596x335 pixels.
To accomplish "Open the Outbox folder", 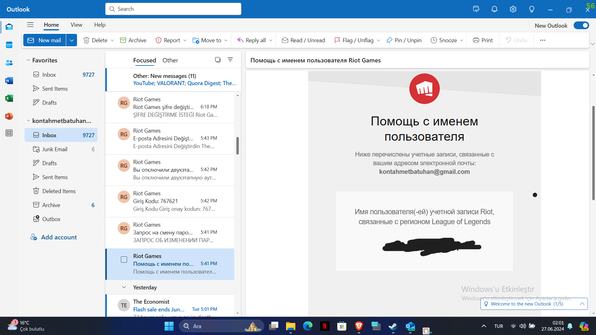I will click(61, 219).
